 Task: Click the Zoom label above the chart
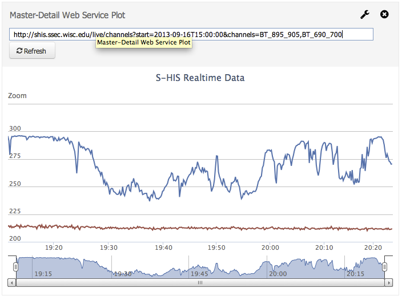point(17,96)
